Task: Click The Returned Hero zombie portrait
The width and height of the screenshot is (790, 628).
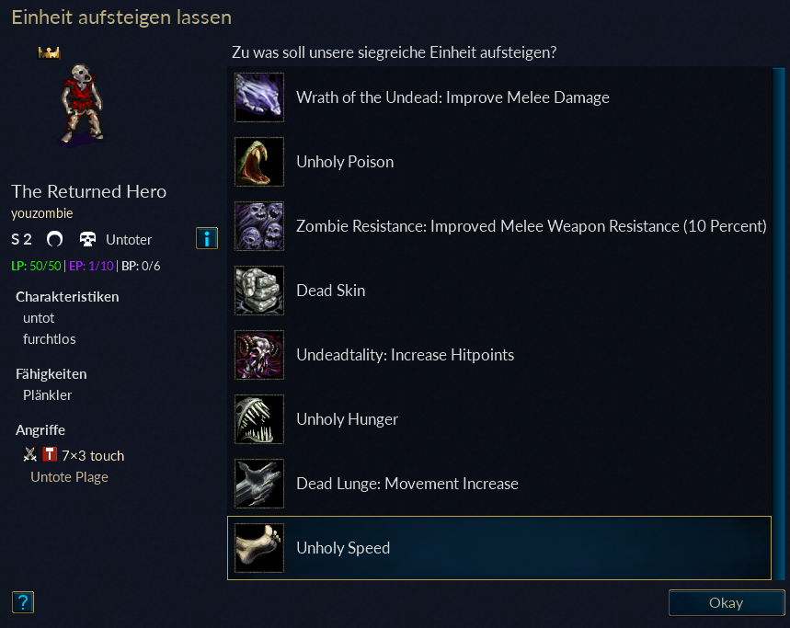Action: (82, 103)
